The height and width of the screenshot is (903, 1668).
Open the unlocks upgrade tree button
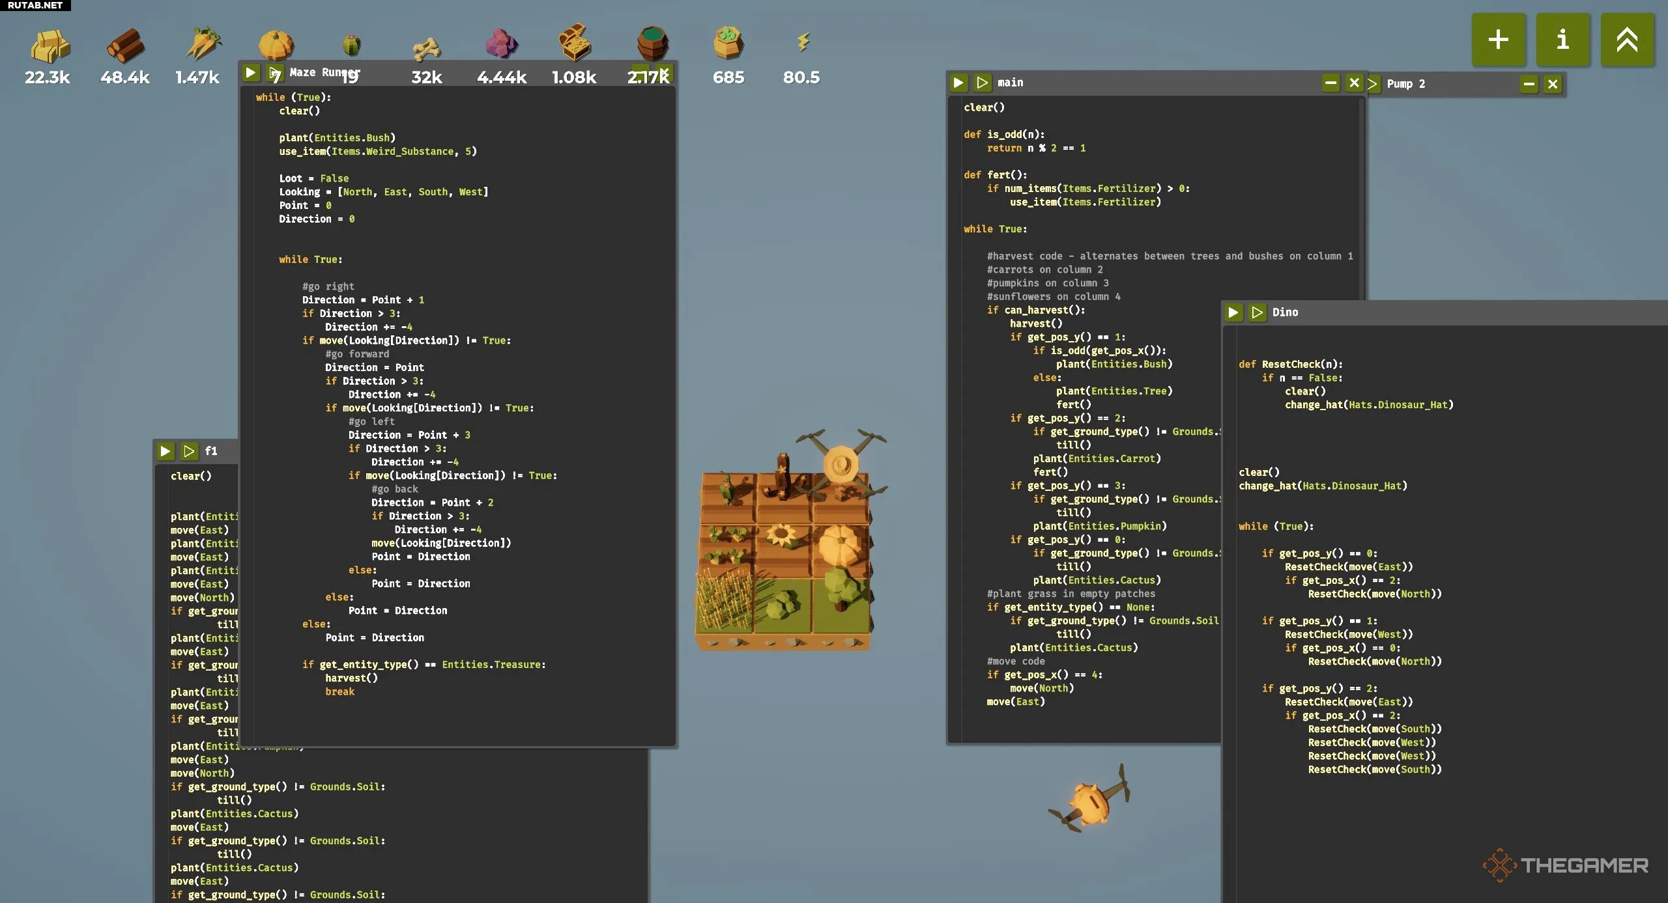[x=1627, y=40]
